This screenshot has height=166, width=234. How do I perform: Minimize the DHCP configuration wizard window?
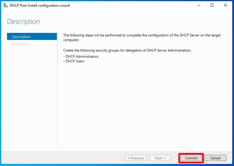click(x=199, y=5)
